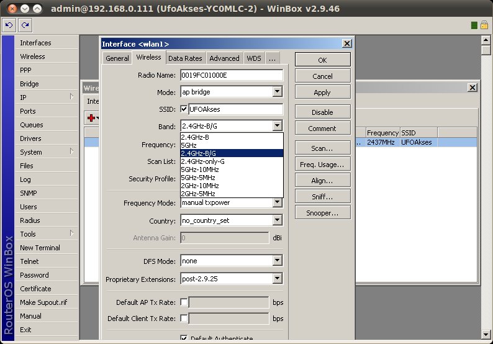The height and width of the screenshot is (344, 493).
Task: Enable the Default Client Tx Rate checkbox
Action: (184, 319)
